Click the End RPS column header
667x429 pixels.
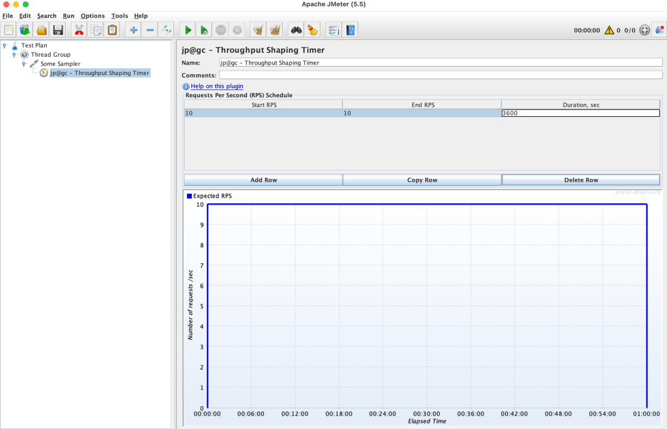[x=422, y=104]
